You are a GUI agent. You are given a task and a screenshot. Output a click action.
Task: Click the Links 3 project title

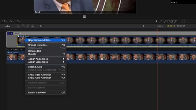[160, 26]
